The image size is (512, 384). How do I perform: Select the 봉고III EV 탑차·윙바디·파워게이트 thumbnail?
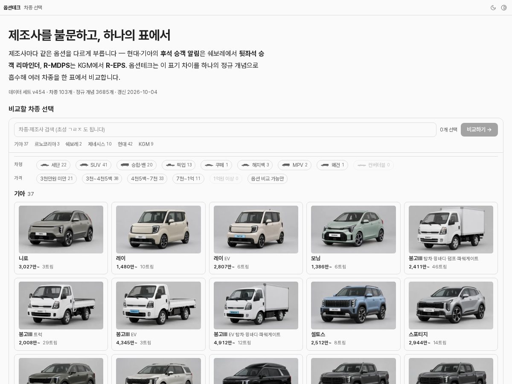[256, 305]
